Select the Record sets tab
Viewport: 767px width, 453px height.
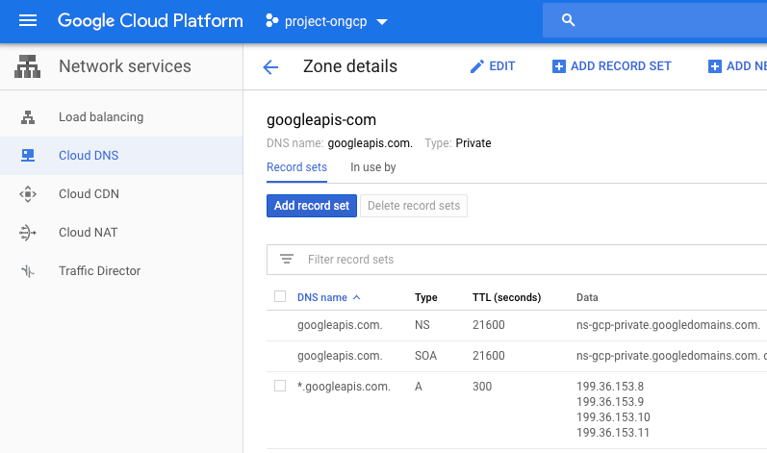[296, 167]
